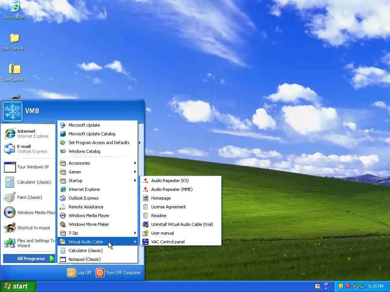Open License Agreement document icon

145,207
